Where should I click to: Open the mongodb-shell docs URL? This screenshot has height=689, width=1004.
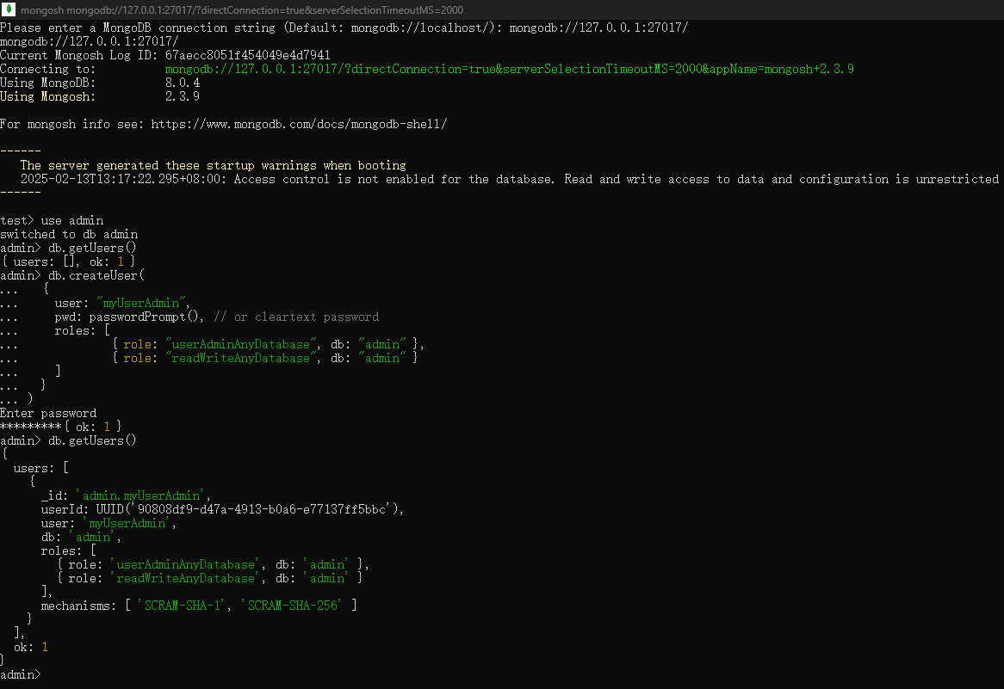pos(299,124)
